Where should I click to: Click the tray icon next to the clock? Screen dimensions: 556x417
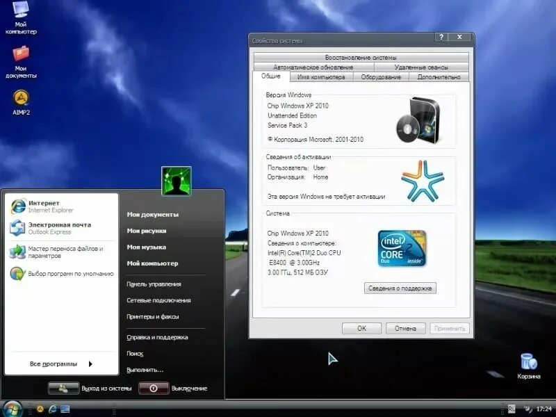pyautogui.click(x=528, y=409)
